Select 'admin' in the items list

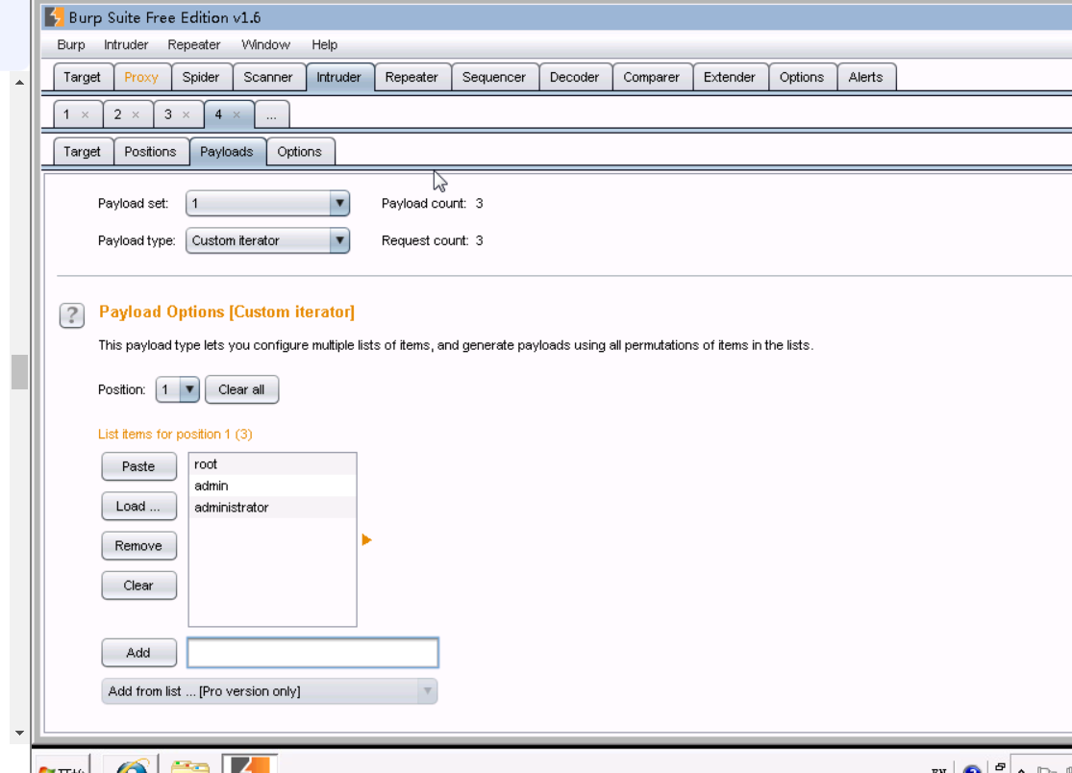click(272, 486)
